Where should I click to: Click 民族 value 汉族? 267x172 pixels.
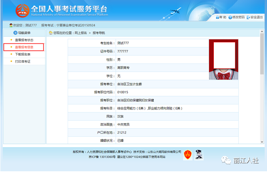click(120, 116)
